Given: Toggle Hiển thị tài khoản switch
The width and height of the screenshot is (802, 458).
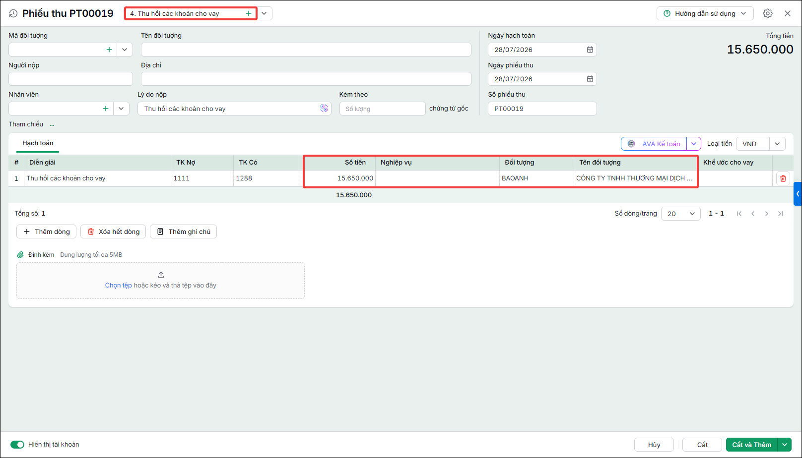Looking at the screenshot, I should coord(17,445).
